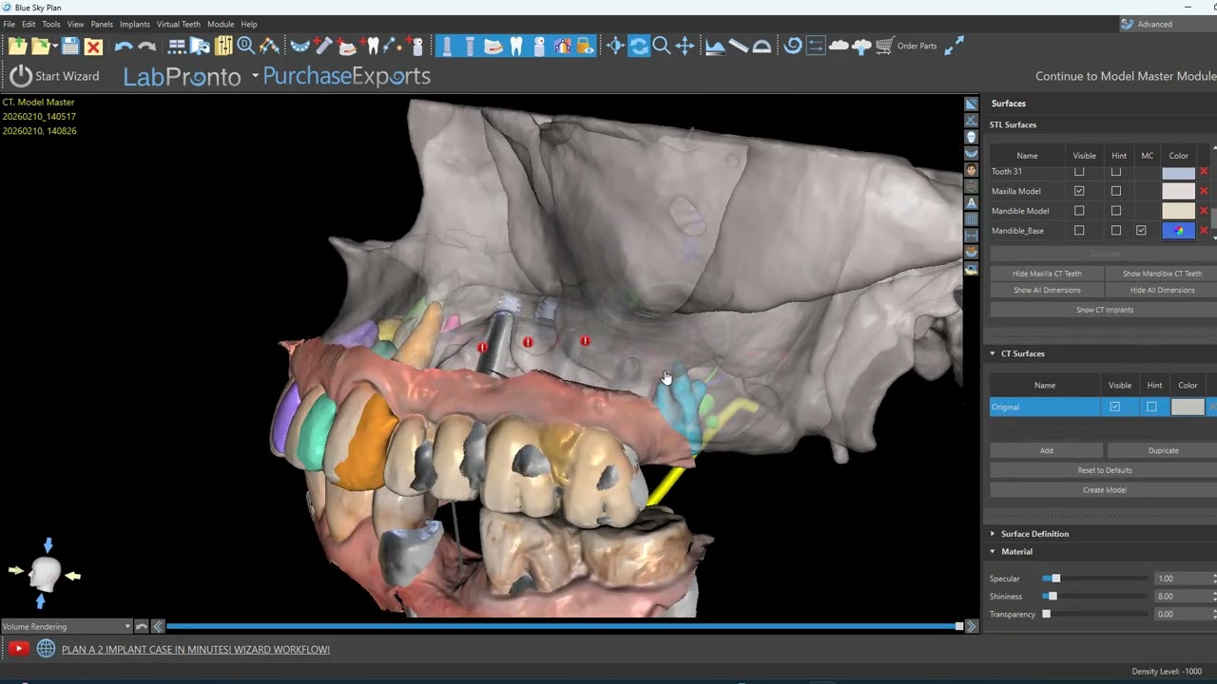Select the protractor angle tool

762,46
